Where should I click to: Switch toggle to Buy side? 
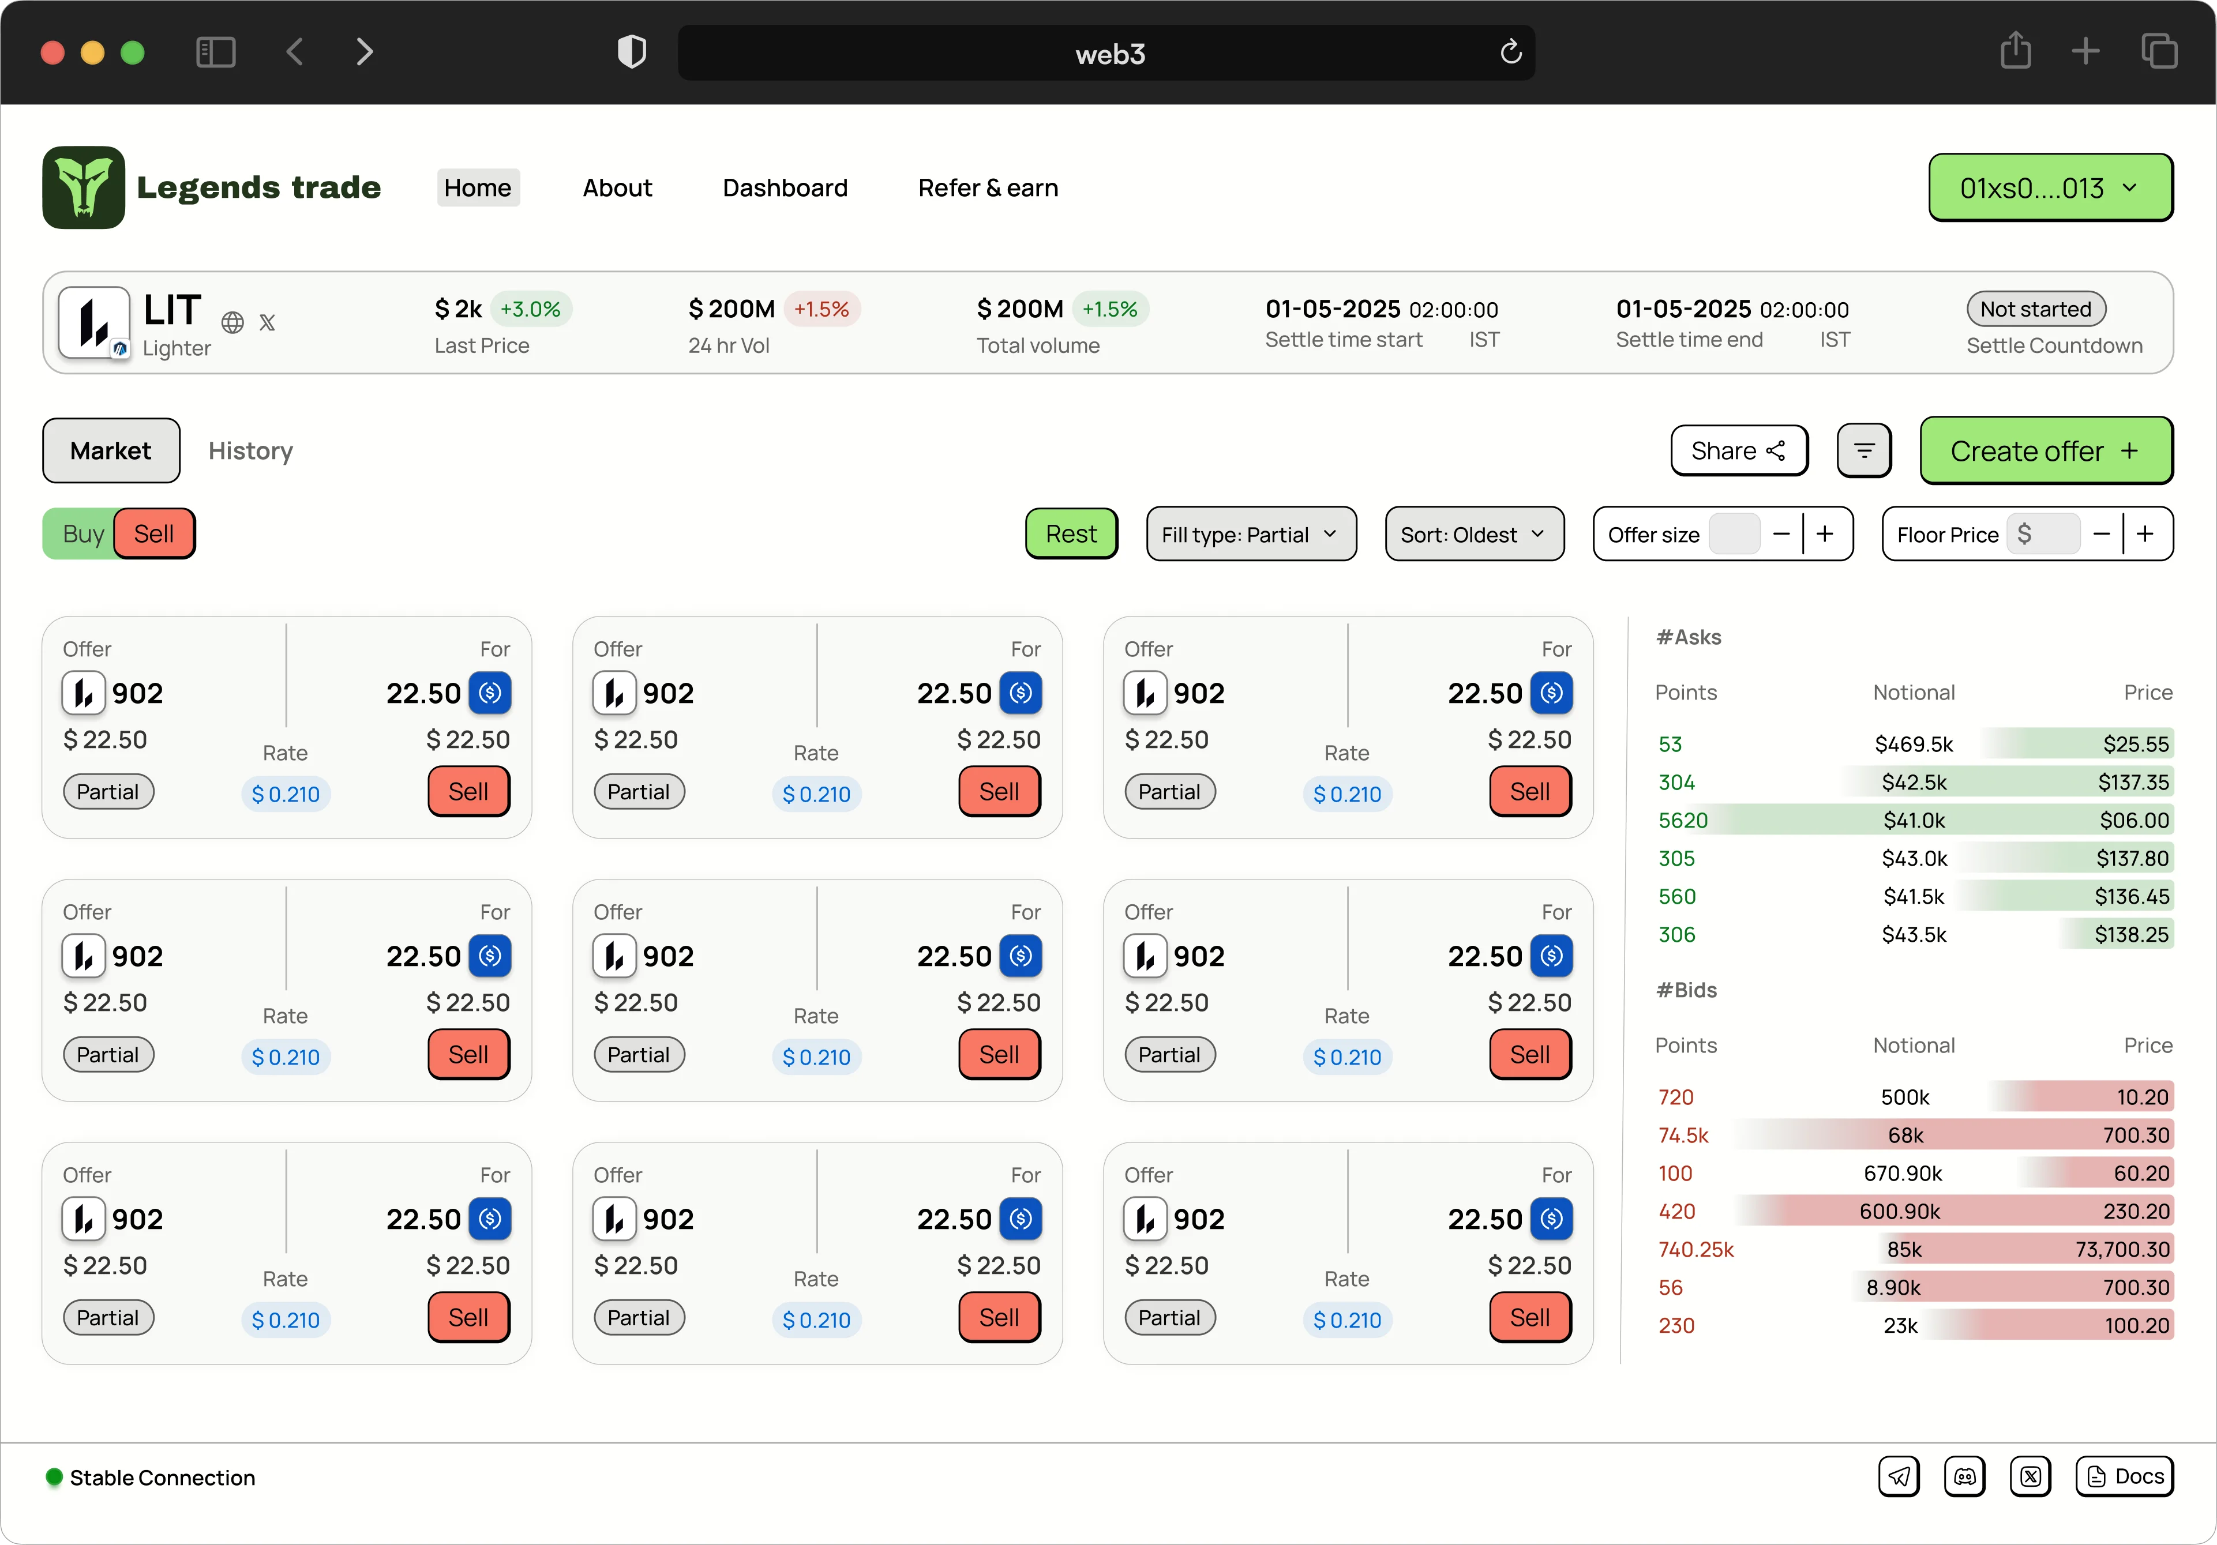pyautogui.click(x=82, y=533)
